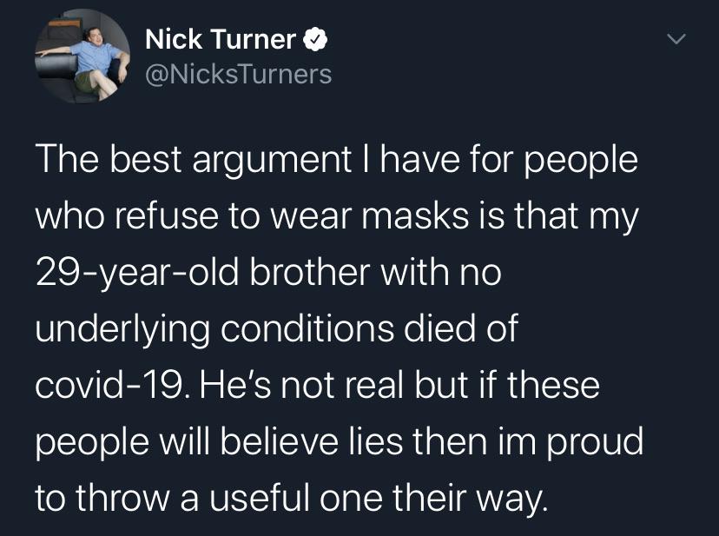Click the line "people will believe lies"
Screen dimensions: 719x536
point(339,442)
